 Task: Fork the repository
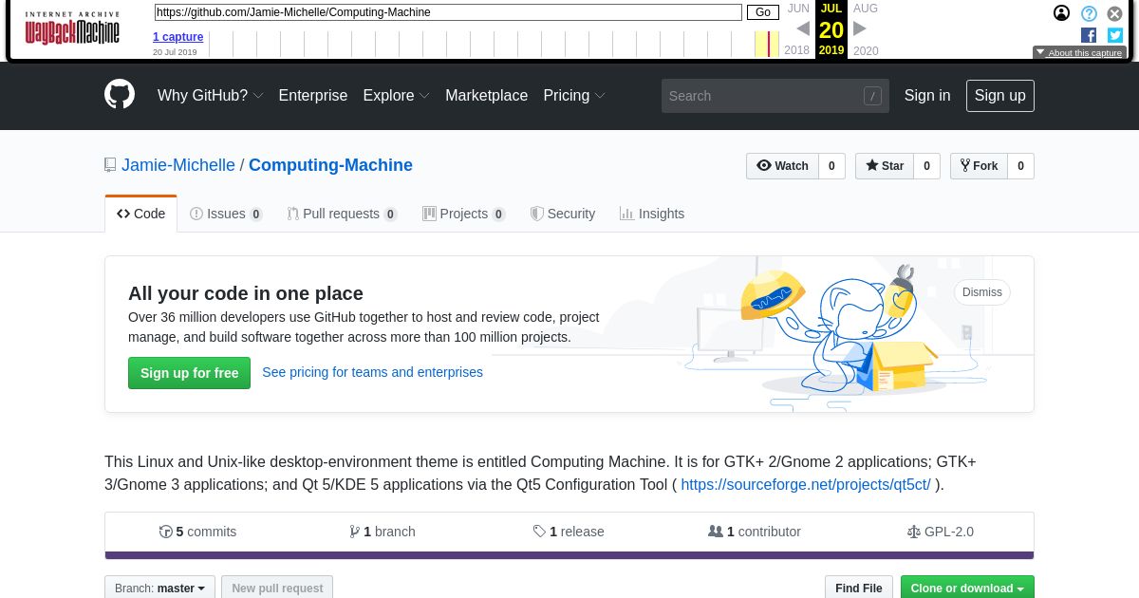(979, 166)
